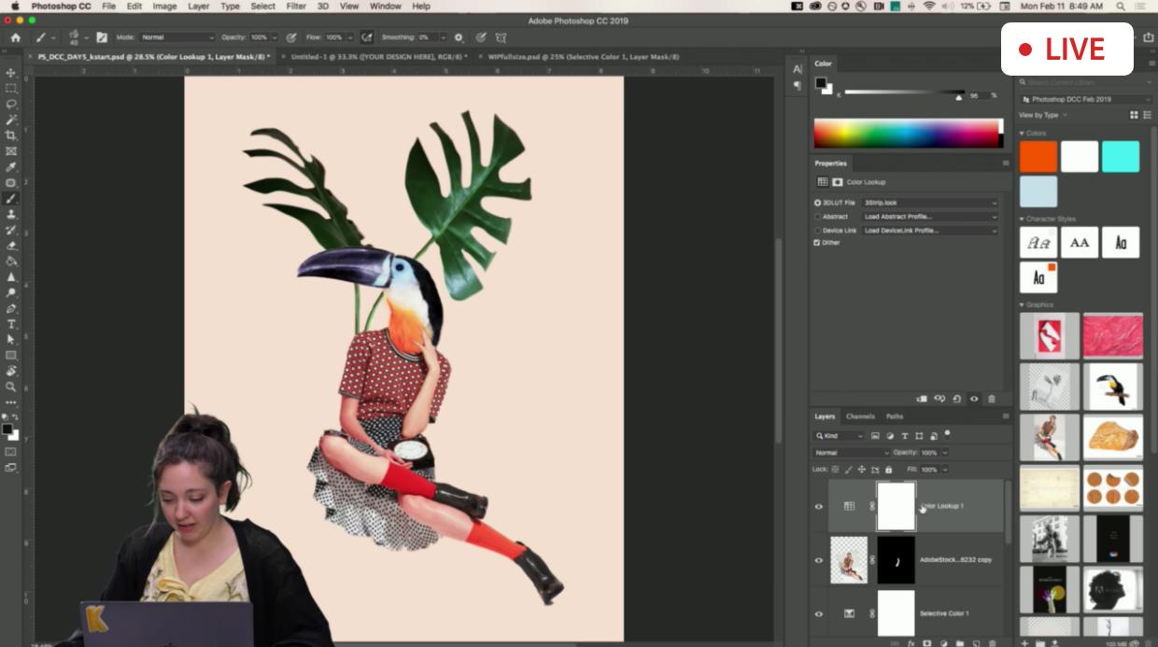1158x647 pixels.
Task: Open the layer Kind filter dropdown
Action: 839,436
